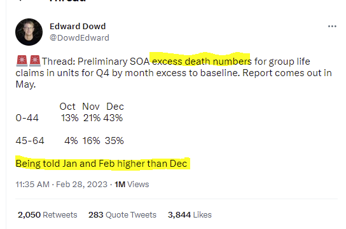Click highlighted 'Being told Jan and Feb' line

102,164
